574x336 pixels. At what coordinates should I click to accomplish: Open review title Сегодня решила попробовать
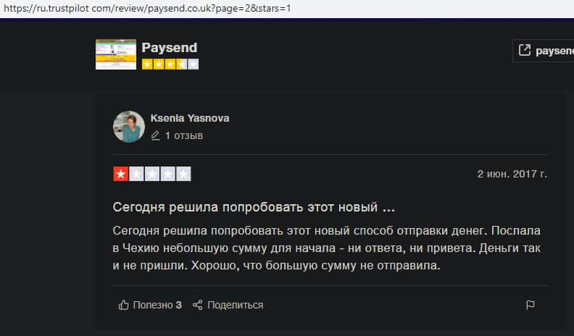[254, 207]
